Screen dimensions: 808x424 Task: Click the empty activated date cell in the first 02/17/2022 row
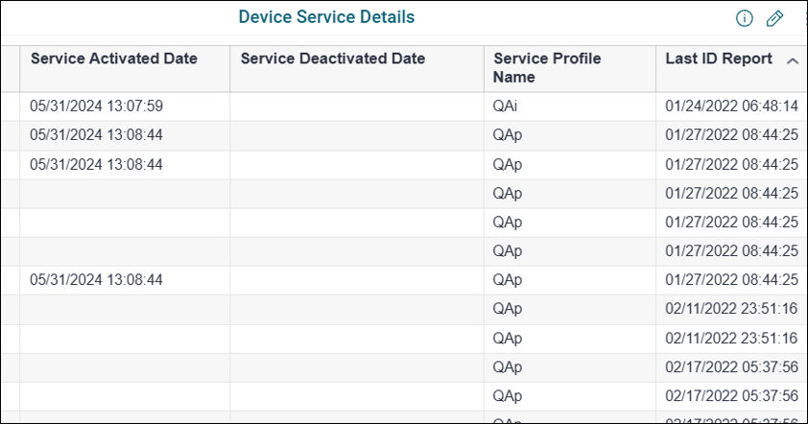pyautogui.click(x=125, y=366)
